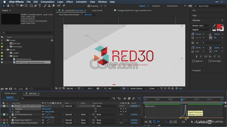Select CTA Elements.mov in Project panel
The width and height of the screenshot is (227, 127).
click(x=23, y=59)
